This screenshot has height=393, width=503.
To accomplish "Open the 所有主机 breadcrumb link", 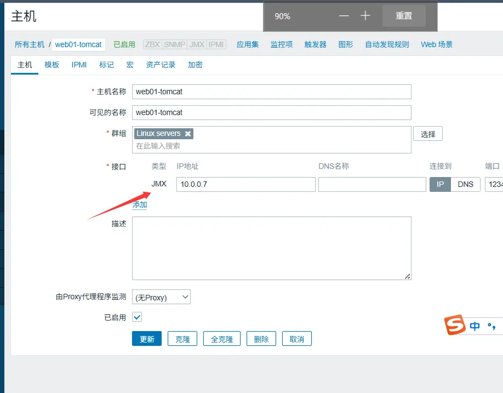I will (x=30, y=44).
